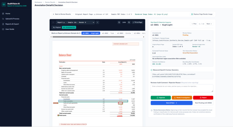Click the zoom in magnifier icon
The height and width of the screenshot is (127, 233).
pos(129,22)
